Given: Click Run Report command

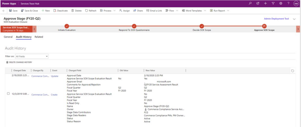Looking at the screenshot, I should [217, 11].
